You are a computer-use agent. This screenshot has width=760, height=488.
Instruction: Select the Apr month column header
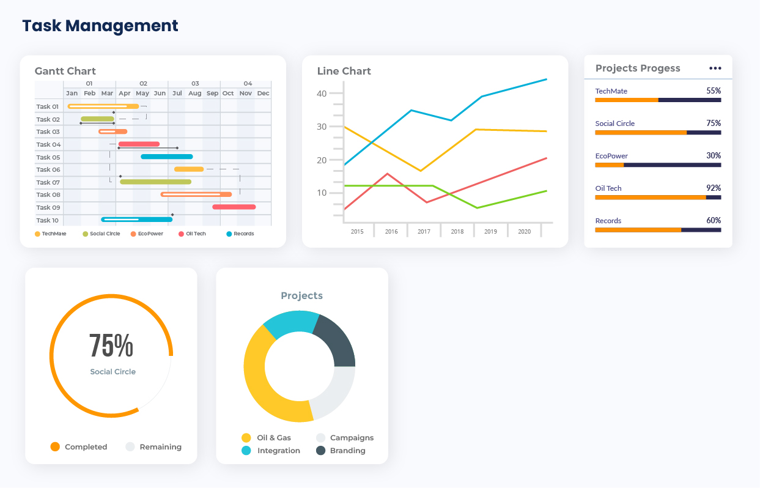click(125, 94)
